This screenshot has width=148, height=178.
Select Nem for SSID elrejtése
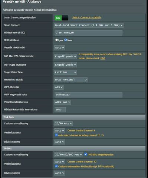click(66, 40)
